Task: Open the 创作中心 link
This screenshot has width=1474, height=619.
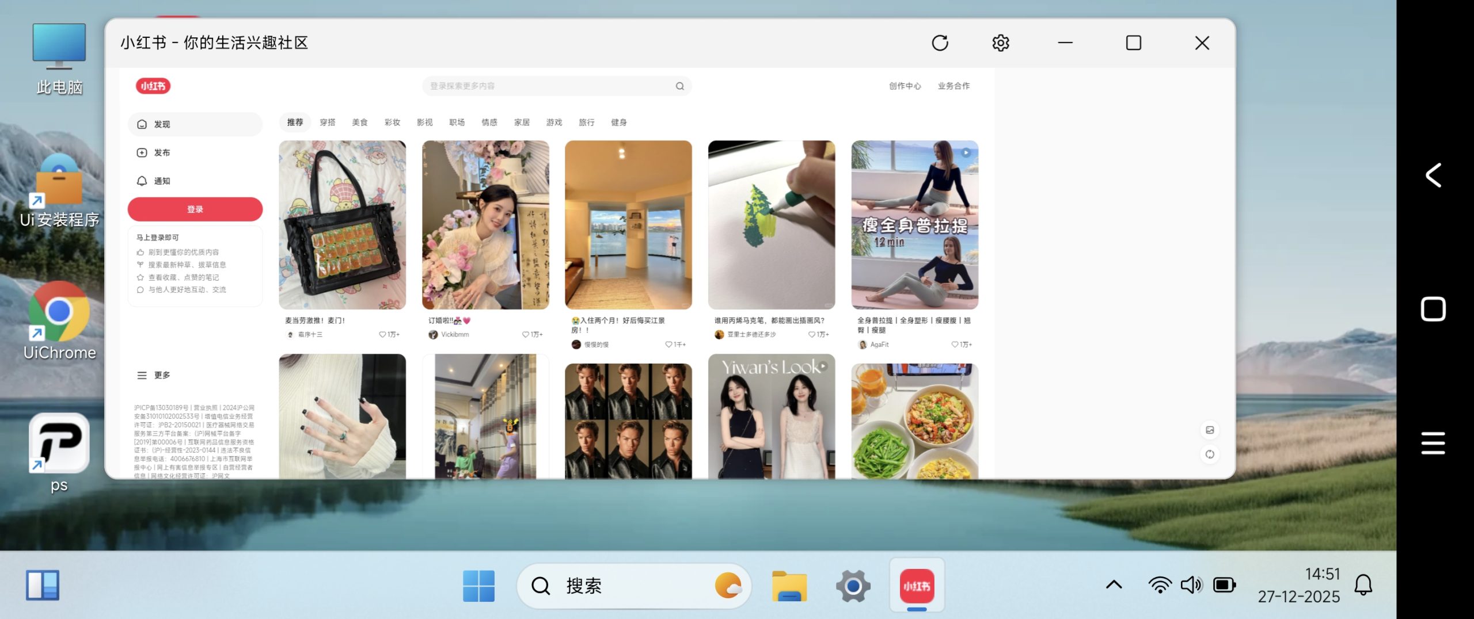Action: click(x=905, y=86)
